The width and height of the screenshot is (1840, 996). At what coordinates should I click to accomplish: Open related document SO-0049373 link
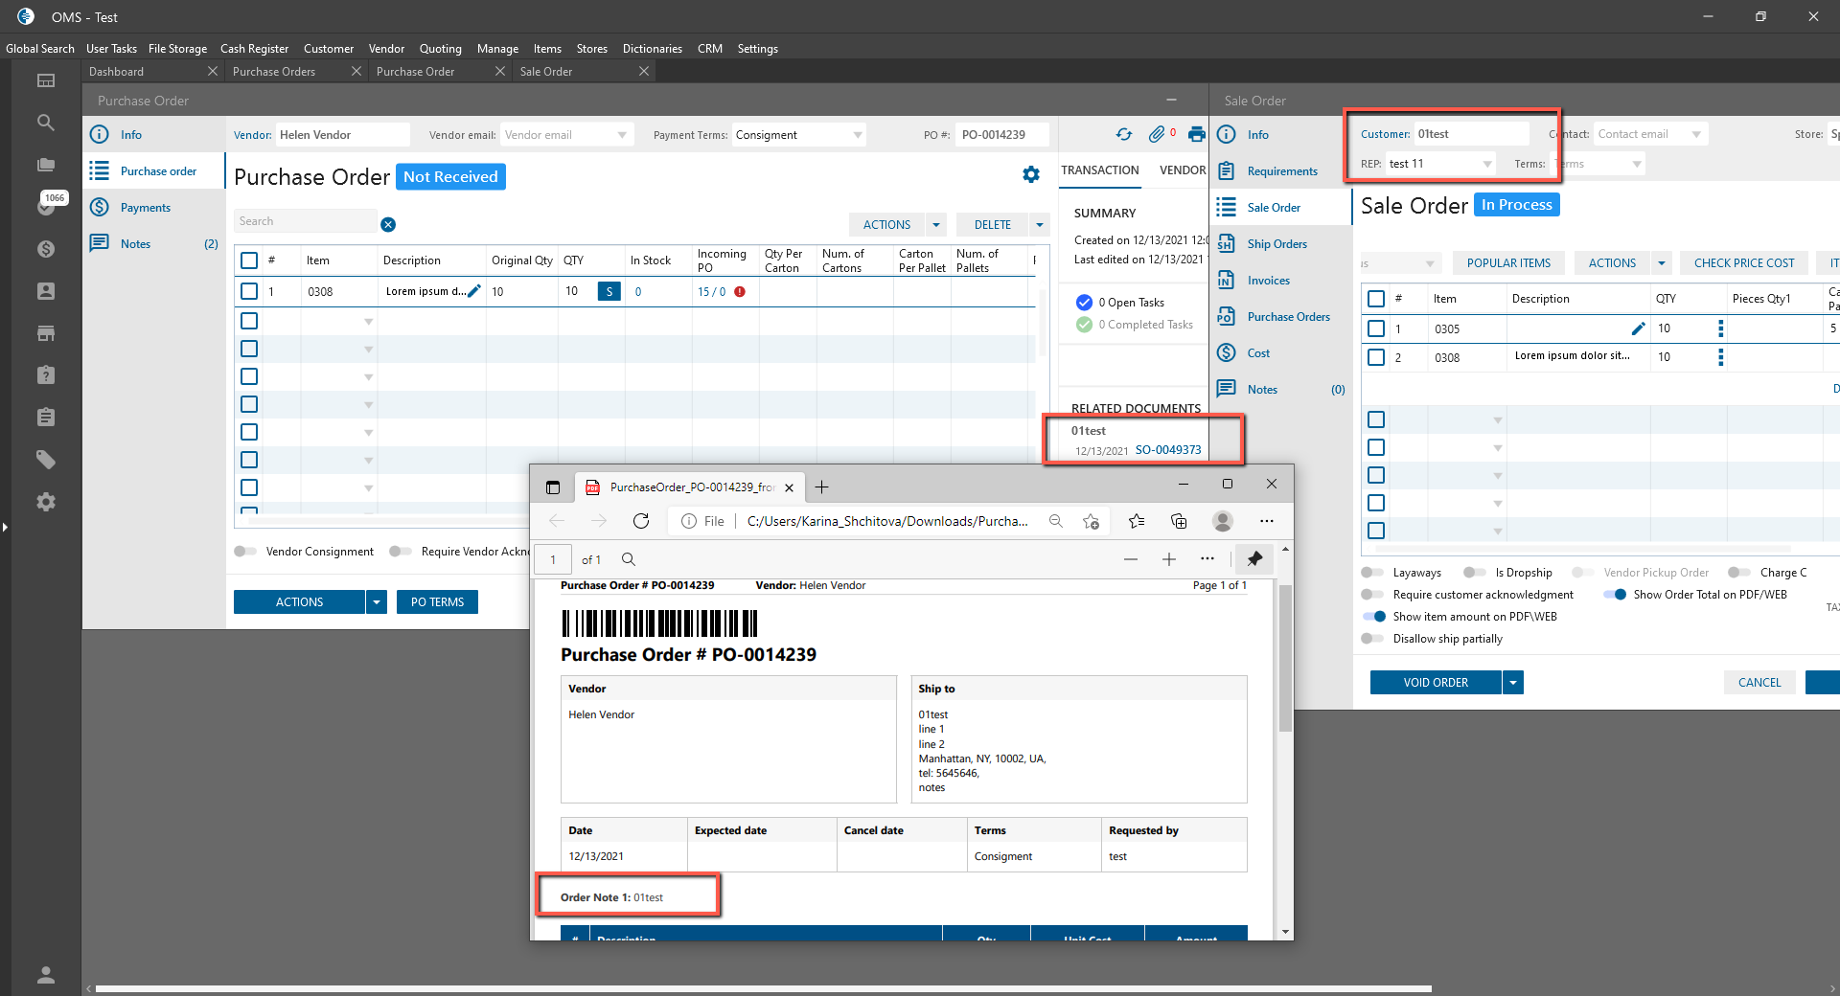[1167, 450]
